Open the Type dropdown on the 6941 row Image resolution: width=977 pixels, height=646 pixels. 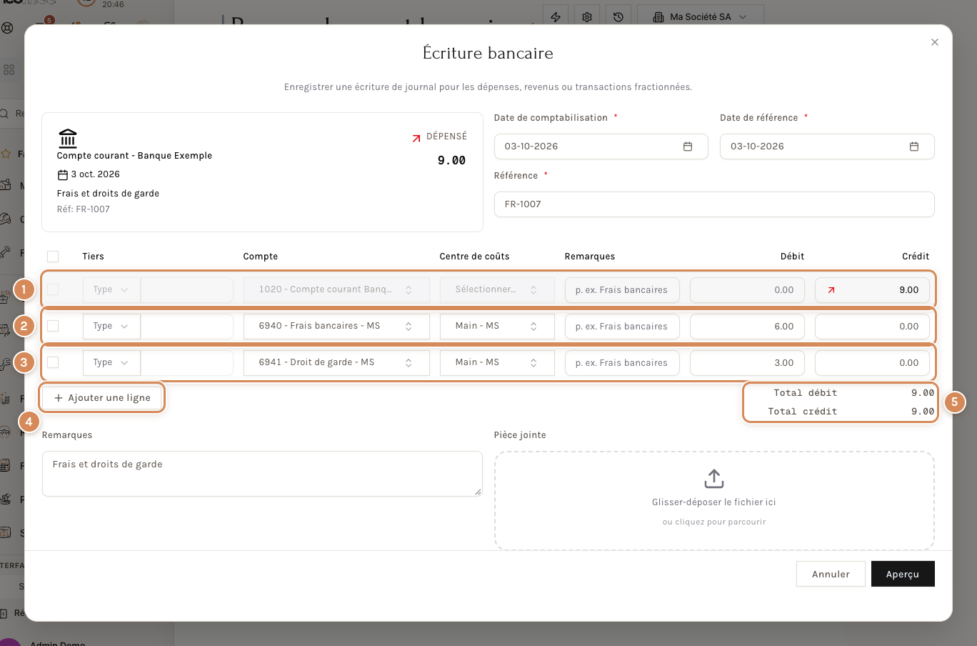[x=111, y=362]
